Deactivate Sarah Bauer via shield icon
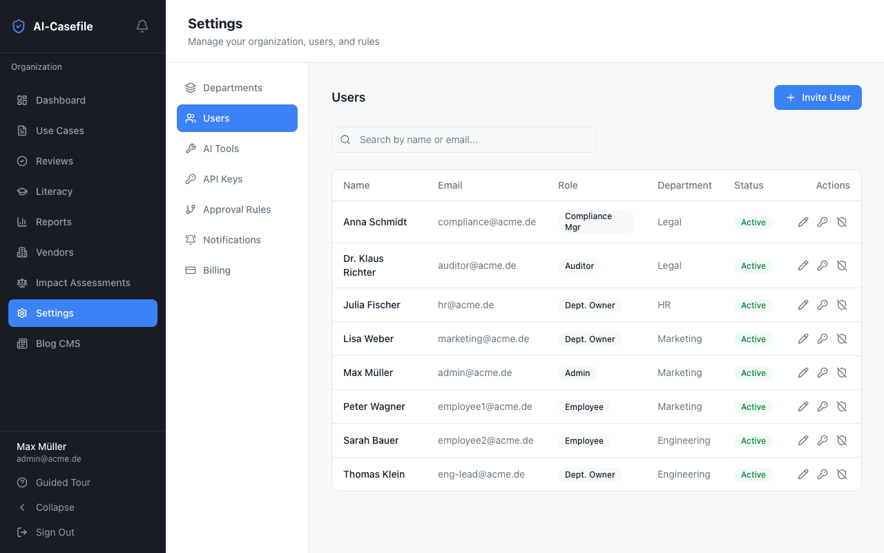884x553 pixels. coord(842,440)
